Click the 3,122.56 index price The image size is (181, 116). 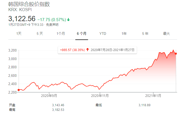click(x=22, y=19)
